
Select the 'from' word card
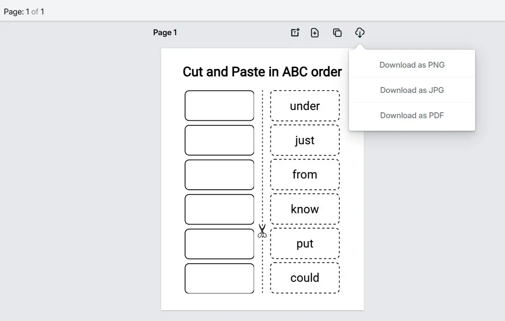[x=305, y=174]
